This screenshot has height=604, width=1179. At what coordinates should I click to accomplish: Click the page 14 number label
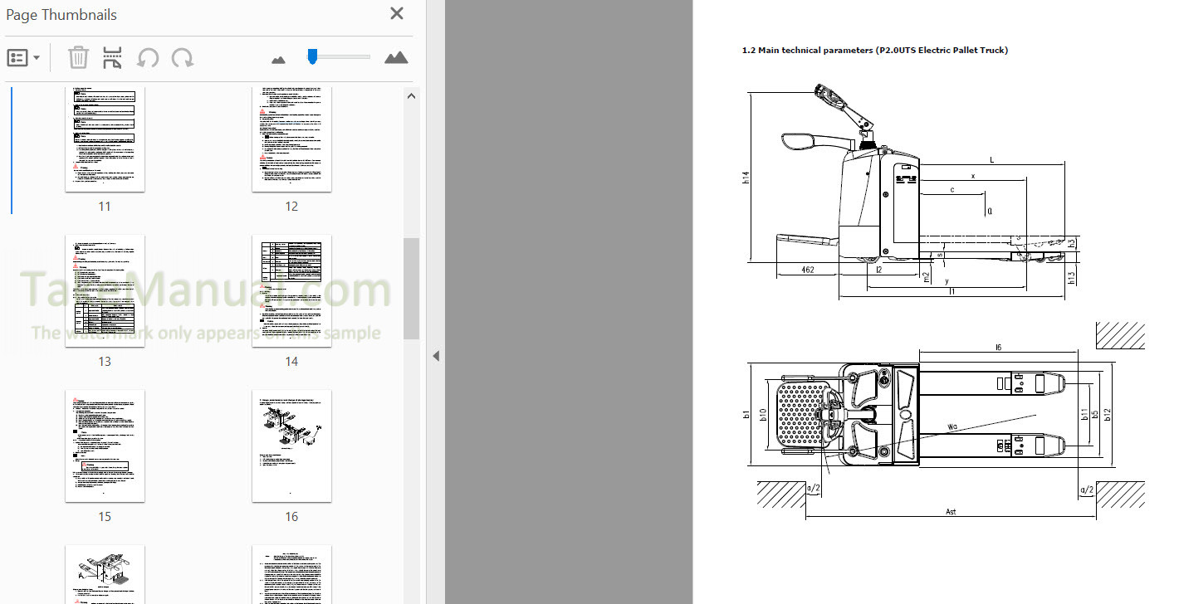(291, 361)
